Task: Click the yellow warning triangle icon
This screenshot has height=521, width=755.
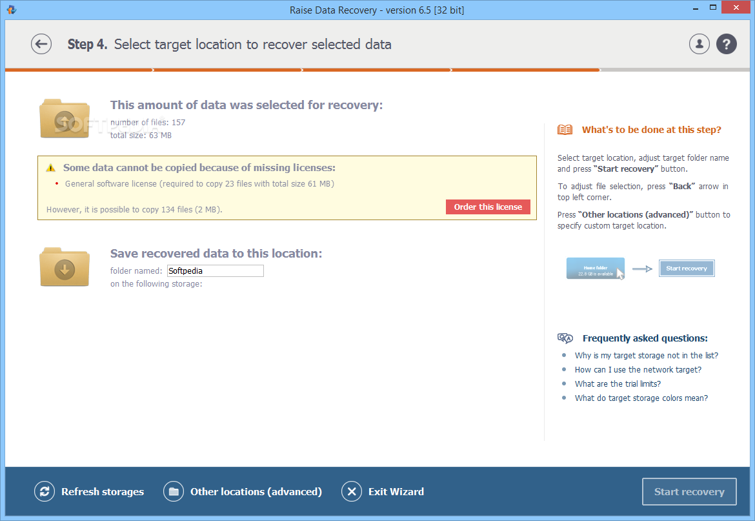Action: click(50, 168)
